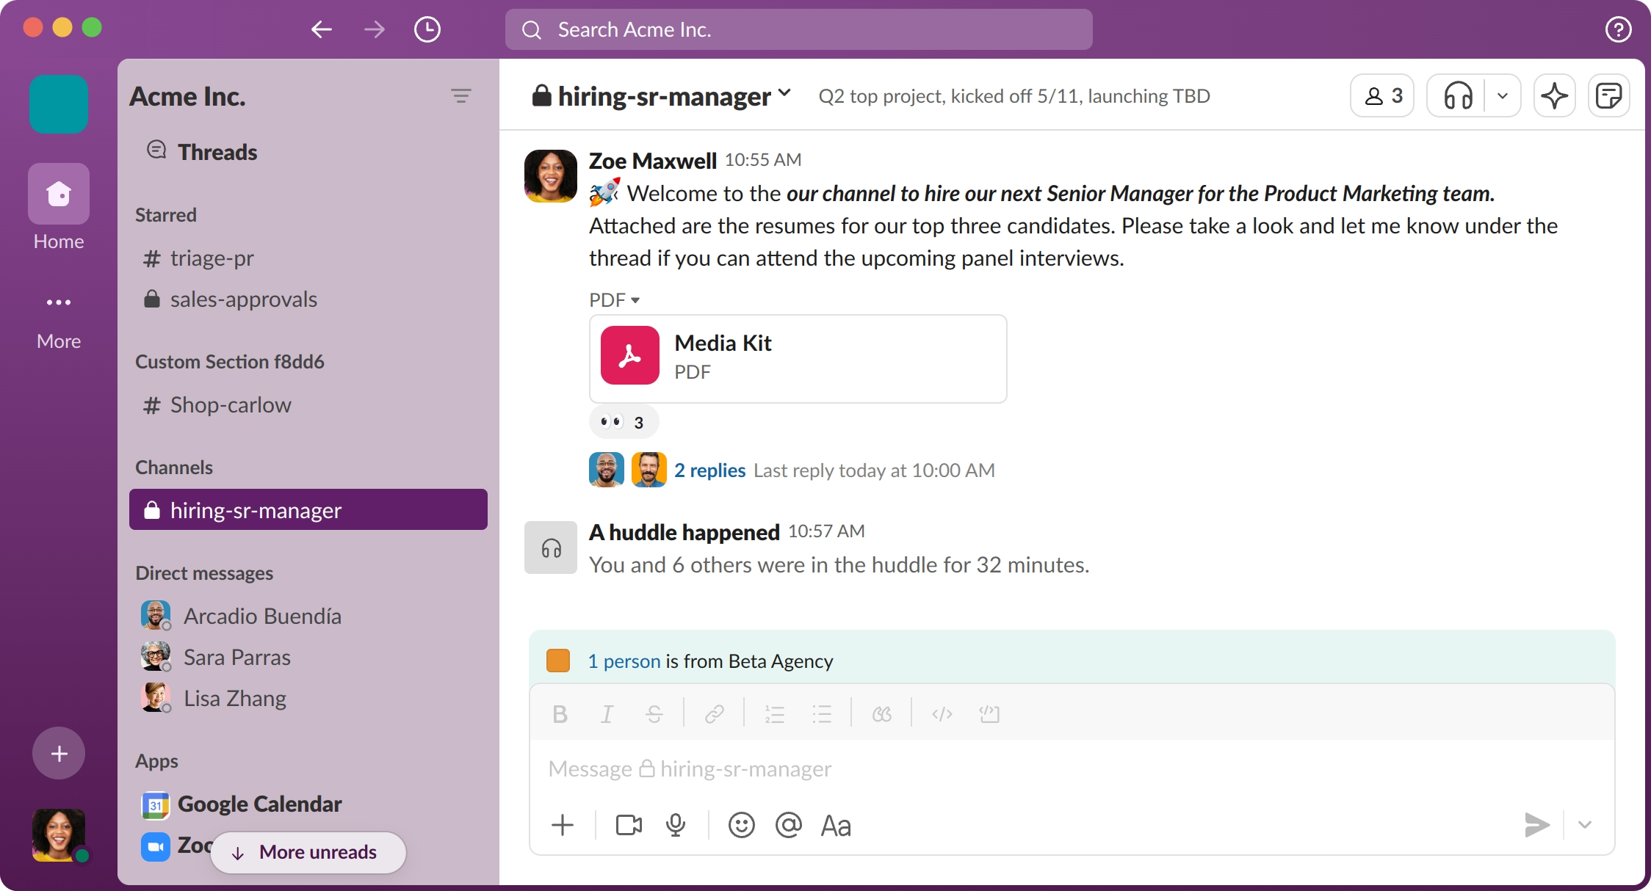Open the huddle options dropdown arrow

point(1503,95)
